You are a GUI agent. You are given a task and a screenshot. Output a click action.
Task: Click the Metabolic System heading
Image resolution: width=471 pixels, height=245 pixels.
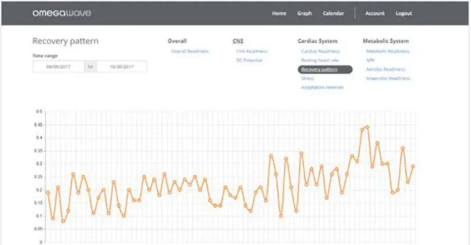click(x=386, y=41)
